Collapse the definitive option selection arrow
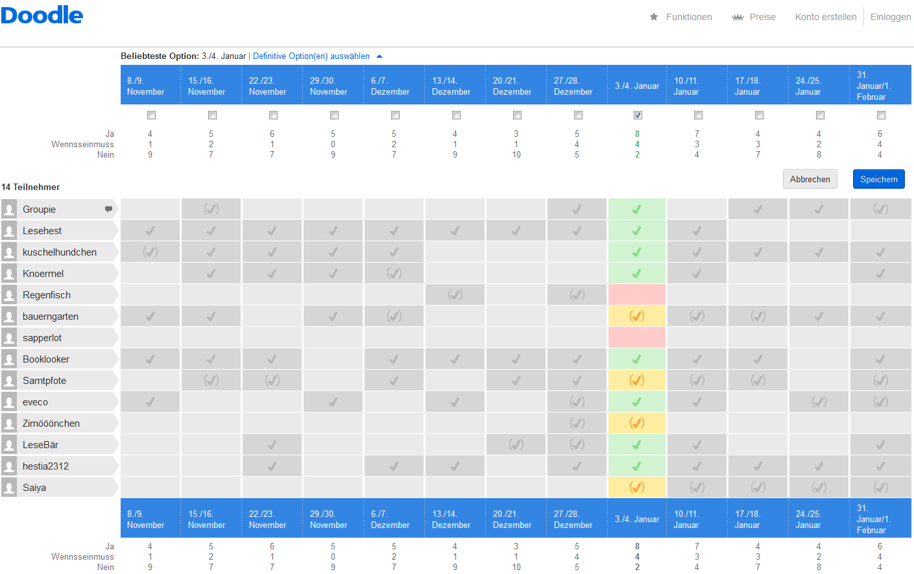The width and height of the screenshot is (914, 574). coord(379,56)
